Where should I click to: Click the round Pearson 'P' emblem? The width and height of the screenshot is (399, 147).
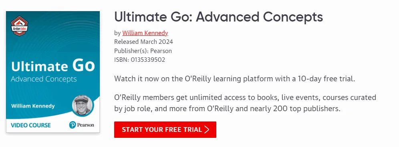(73, 125)
